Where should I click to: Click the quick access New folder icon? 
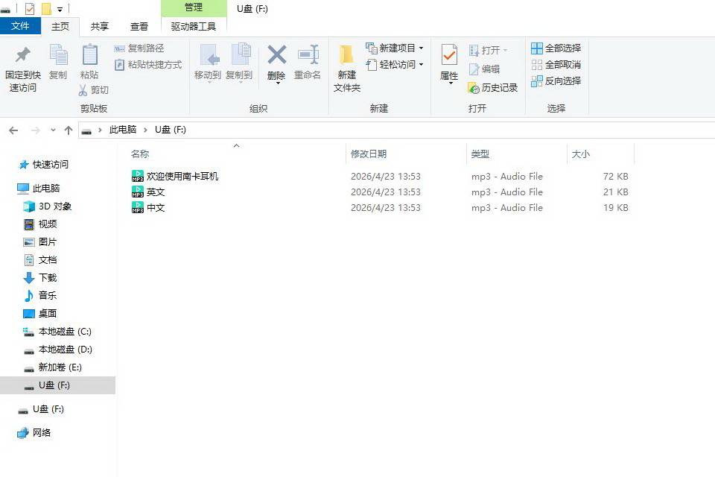click(46, 8)
